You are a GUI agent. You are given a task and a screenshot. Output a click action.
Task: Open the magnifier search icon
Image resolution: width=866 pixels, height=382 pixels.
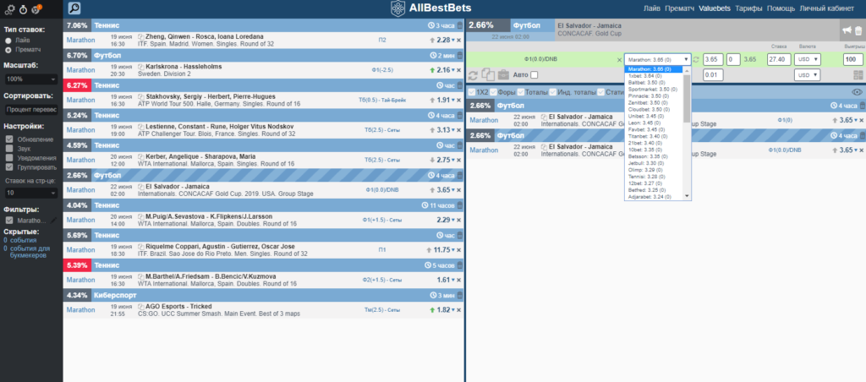pos(74,8)
